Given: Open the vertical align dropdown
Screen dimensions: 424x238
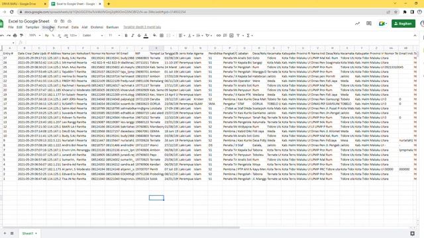Looking at the screenshot, I should (x=191, y=35).
